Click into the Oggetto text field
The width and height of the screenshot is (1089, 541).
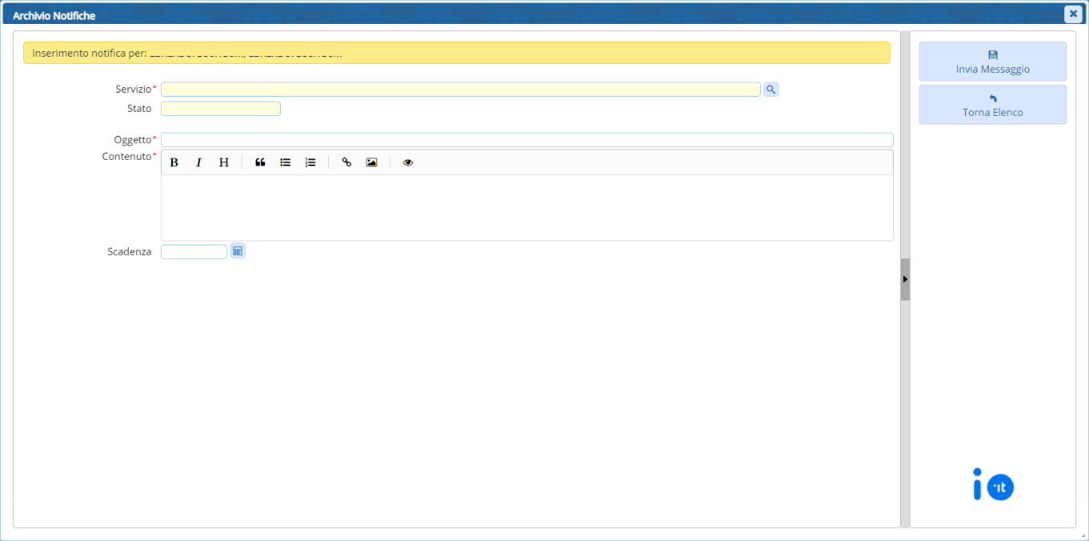coord(526,140)
